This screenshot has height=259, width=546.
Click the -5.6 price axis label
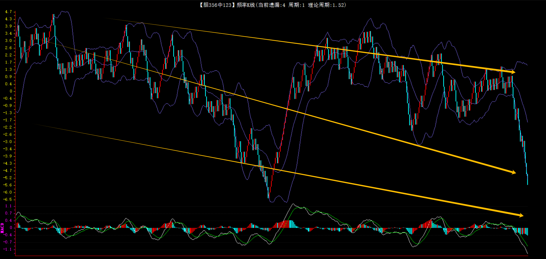[8, 185]
